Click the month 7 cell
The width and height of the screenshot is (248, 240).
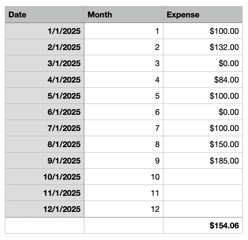[124, 128]
